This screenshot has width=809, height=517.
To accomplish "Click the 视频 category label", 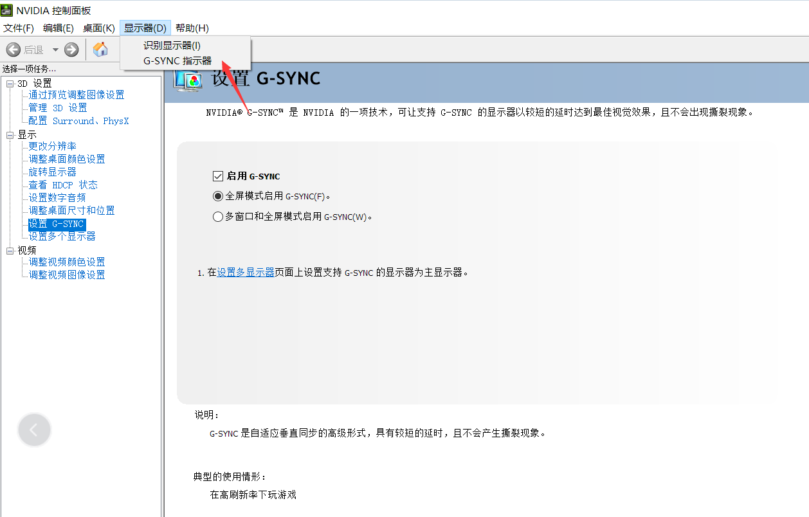I will click(x=27, y=250).
